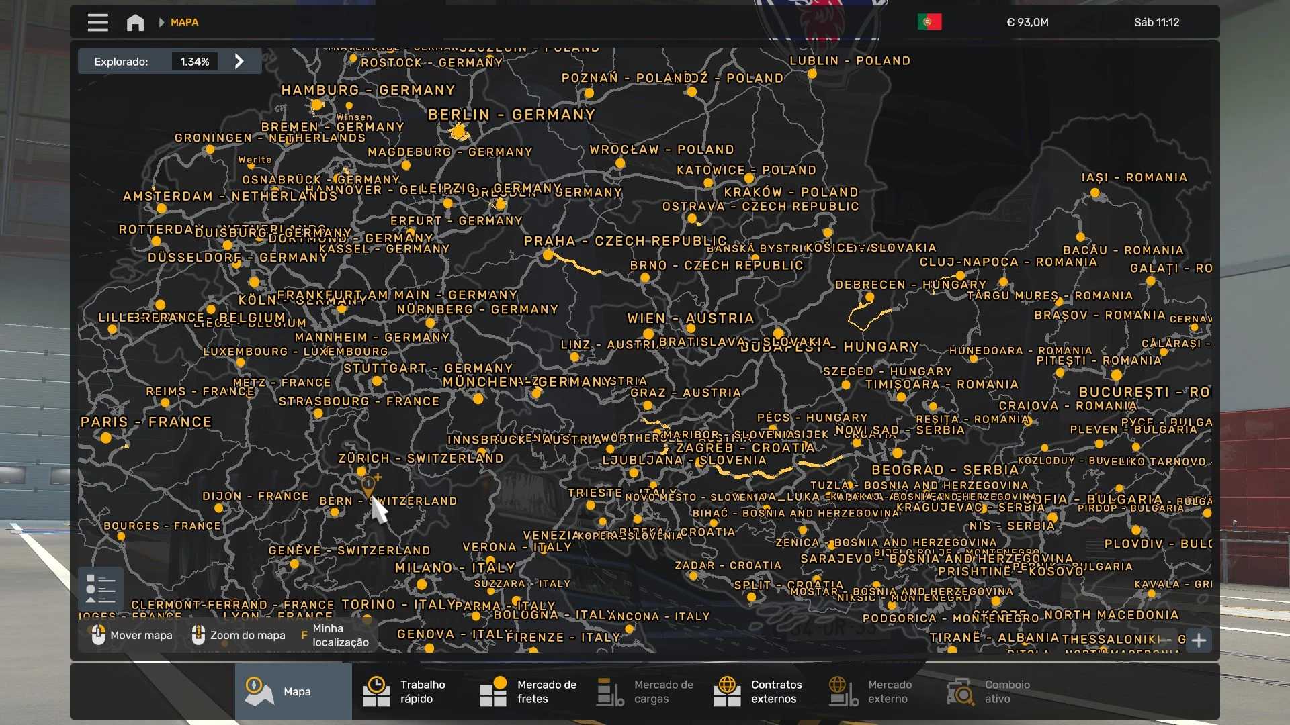Open the hamburger main menu
Viewport: 1290px width, 725px height.
click(x=97, y=22)
